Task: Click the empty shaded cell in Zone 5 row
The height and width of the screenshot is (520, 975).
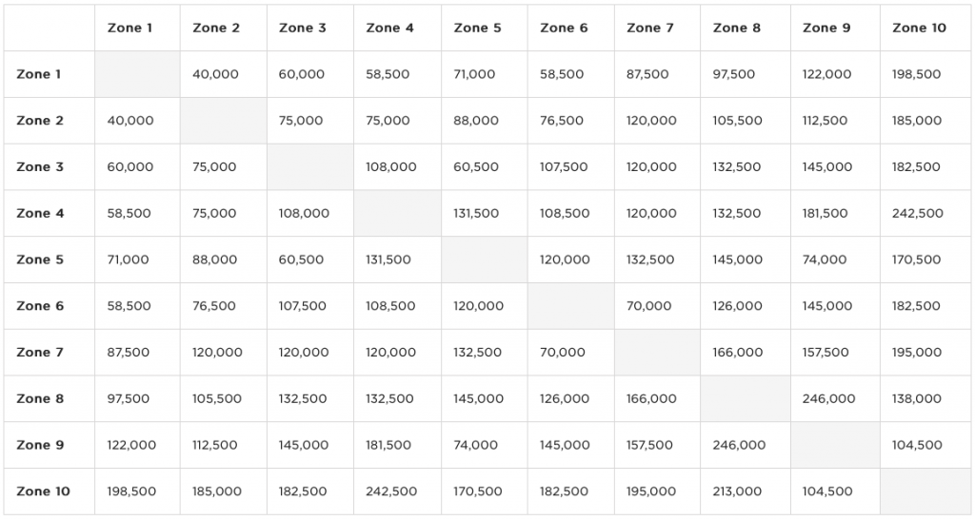Action: [484, 260]
